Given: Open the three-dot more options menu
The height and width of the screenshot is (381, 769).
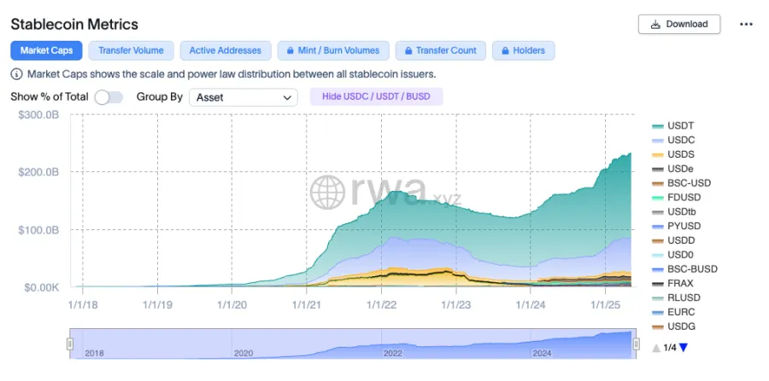Looking at the screenshot, I should pos(746,25).
